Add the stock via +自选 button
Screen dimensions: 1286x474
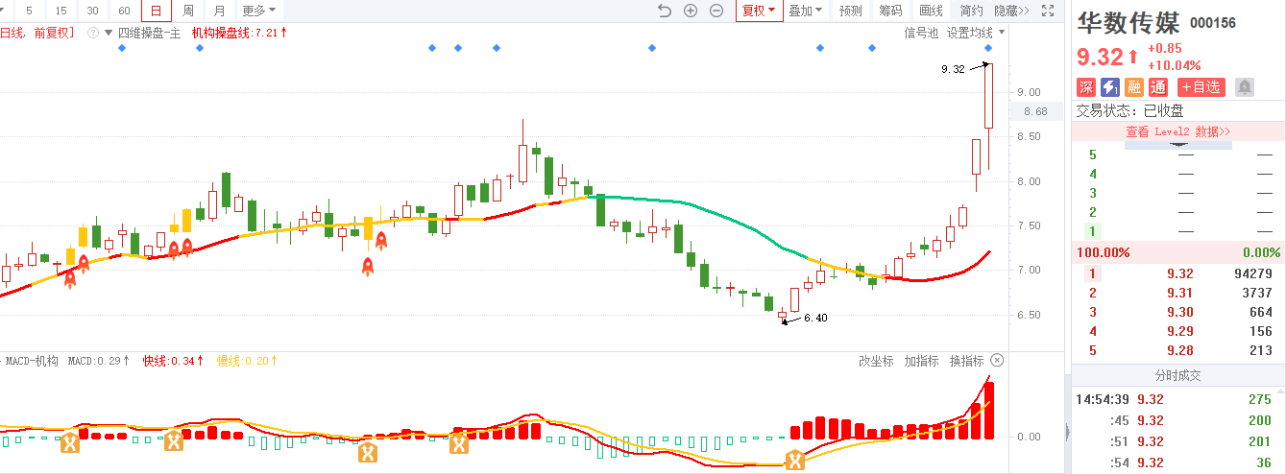point(1201,87)
